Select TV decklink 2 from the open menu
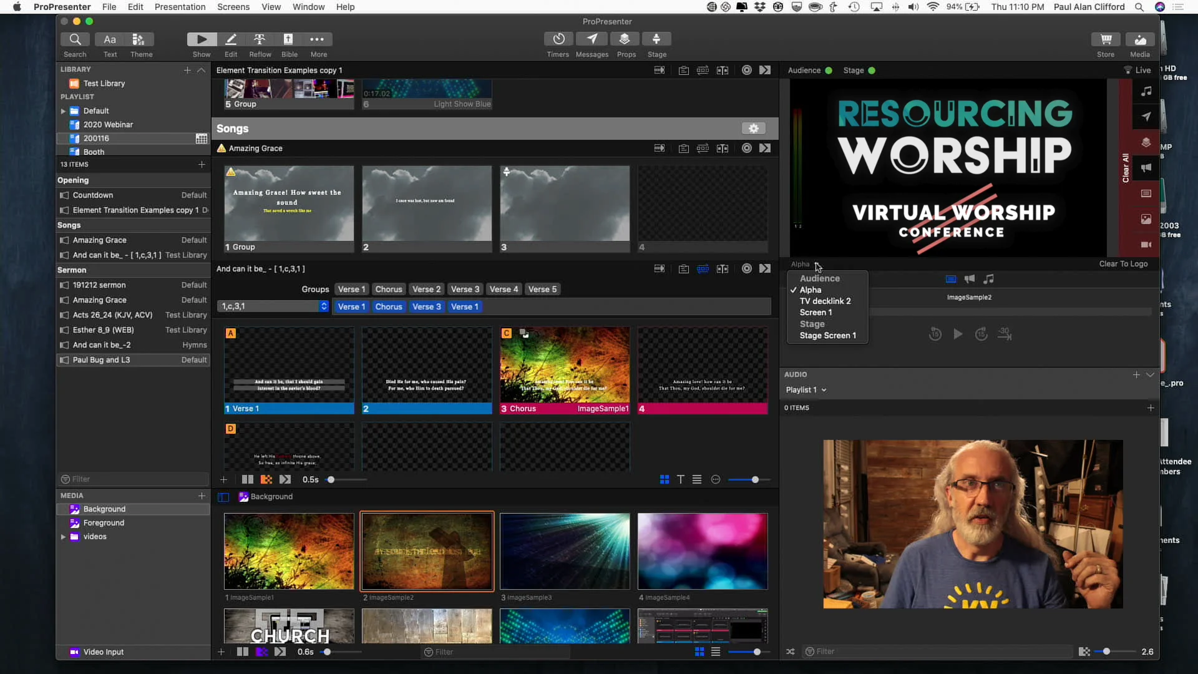This screenshot has width=1198, height=674. (x=825, y=301)
